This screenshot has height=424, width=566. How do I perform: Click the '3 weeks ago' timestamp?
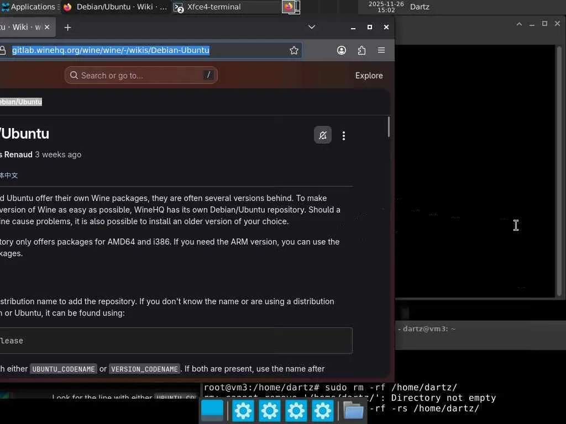(x=58, y=155)
